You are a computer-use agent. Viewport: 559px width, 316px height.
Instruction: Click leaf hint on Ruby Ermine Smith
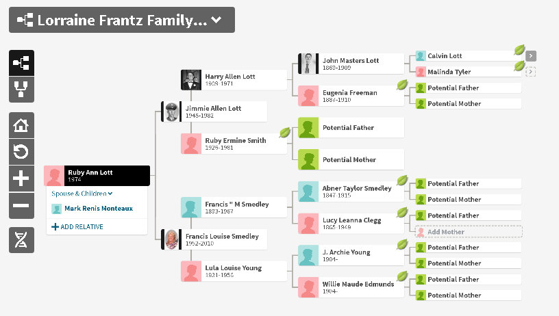[285, 133]
